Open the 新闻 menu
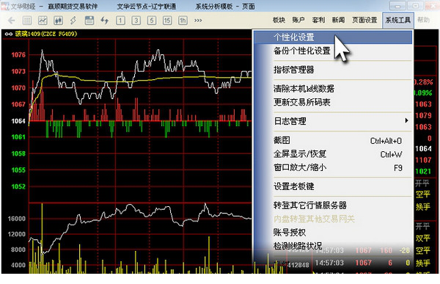Viewport: 440px width, 284px height. (x=338, y=20)
